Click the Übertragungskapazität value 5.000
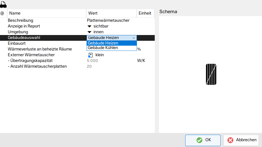 (92, 61)
